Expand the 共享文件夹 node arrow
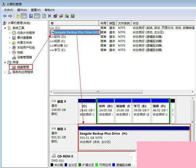This screenshot has height=168, width=196. tap(9, 43)
